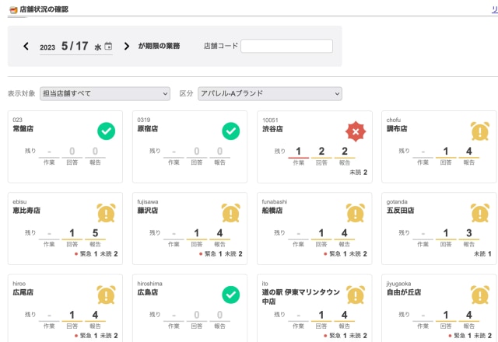The image size is (498, 342).
Task: Select the 広尾店 store name
Action: click(23, 293)
